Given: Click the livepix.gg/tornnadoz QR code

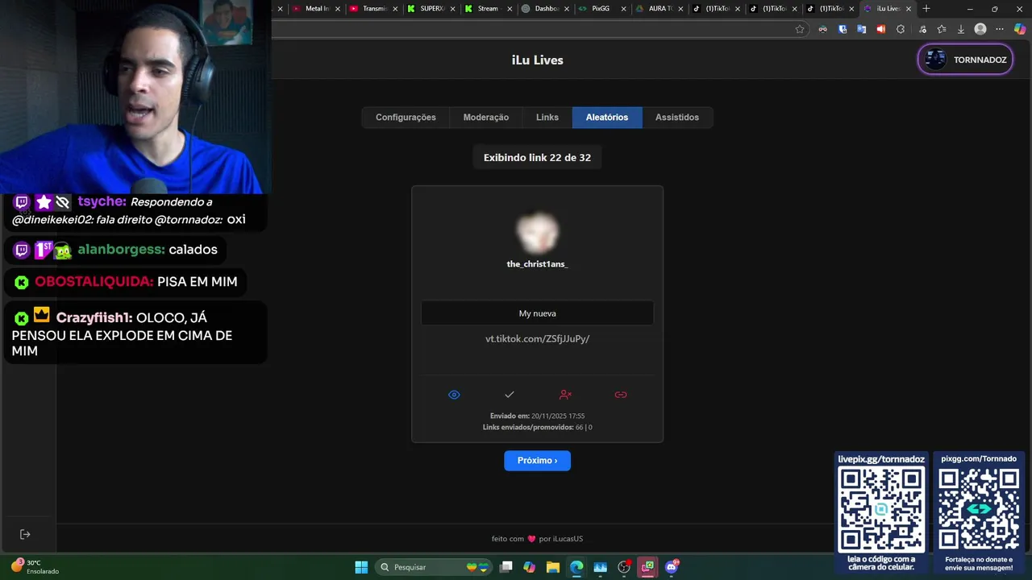Looking at the screenshot, I should tap(881, 510).
